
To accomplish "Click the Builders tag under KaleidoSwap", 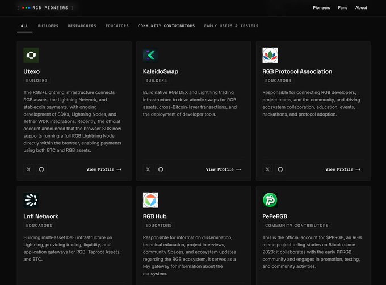I will (156, 80).
